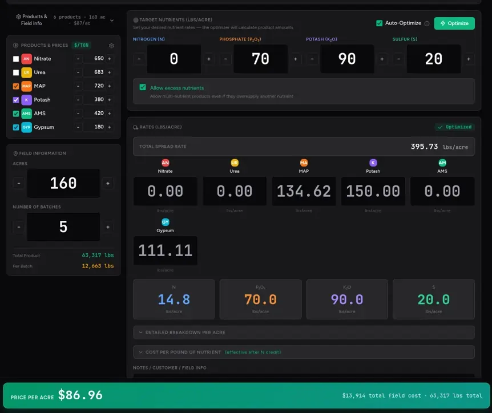Click the Gypsum GYP product icon
Image resolution: width=492 pixels, height=413 pixels.
(x=26, y=127)
